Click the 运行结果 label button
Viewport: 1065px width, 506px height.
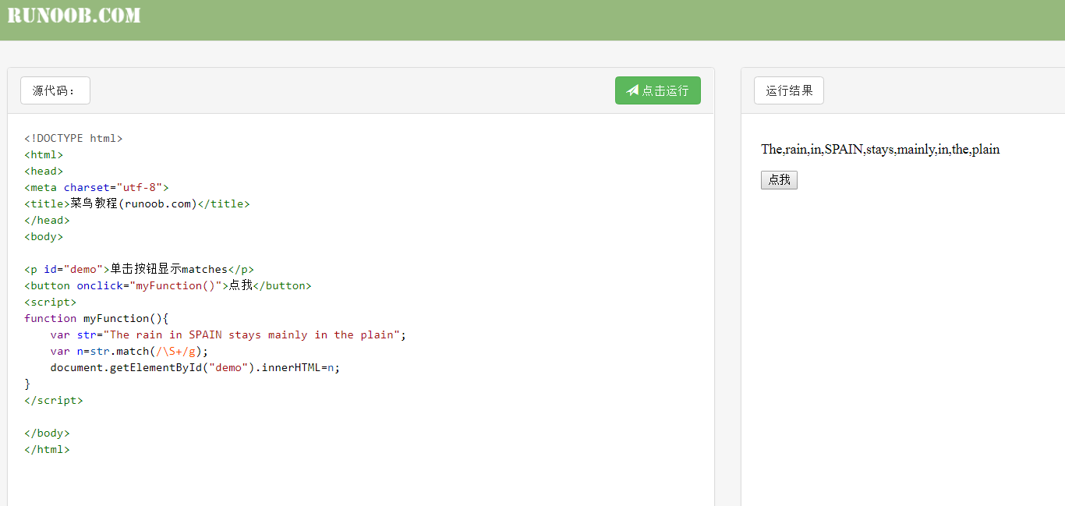[x=788, y=90]
